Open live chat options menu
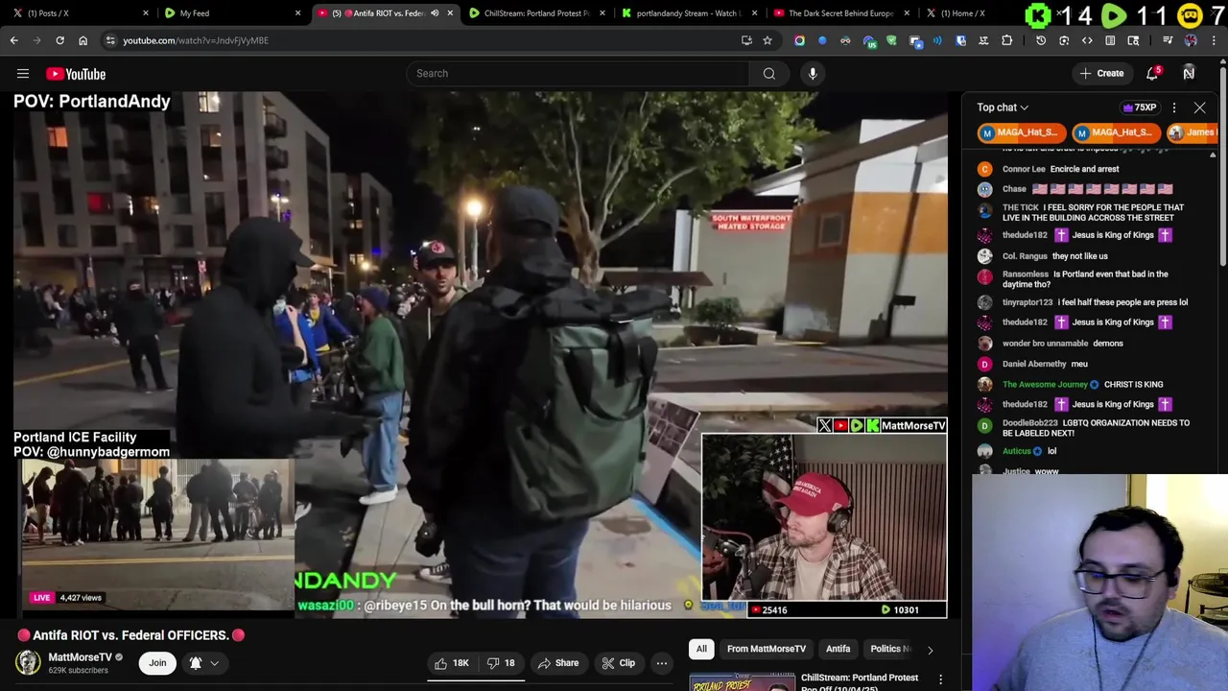 (1173, 107)
